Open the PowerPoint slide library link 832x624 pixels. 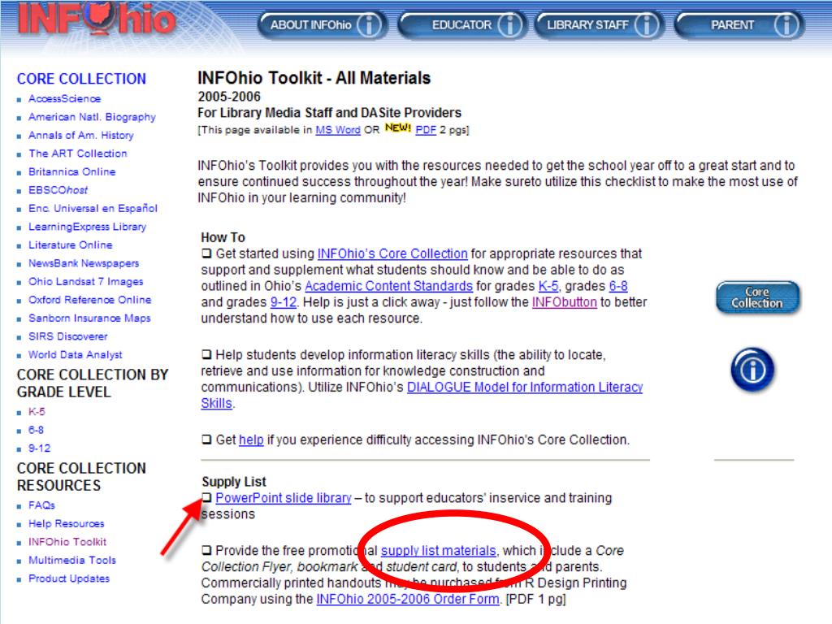[x=284, y=498]
